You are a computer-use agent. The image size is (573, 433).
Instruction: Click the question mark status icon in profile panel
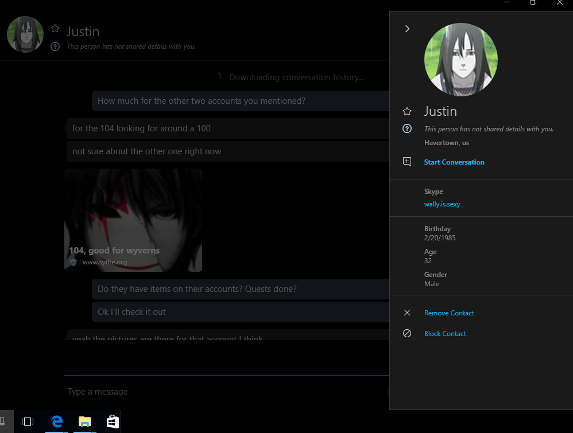click(407, 128)
